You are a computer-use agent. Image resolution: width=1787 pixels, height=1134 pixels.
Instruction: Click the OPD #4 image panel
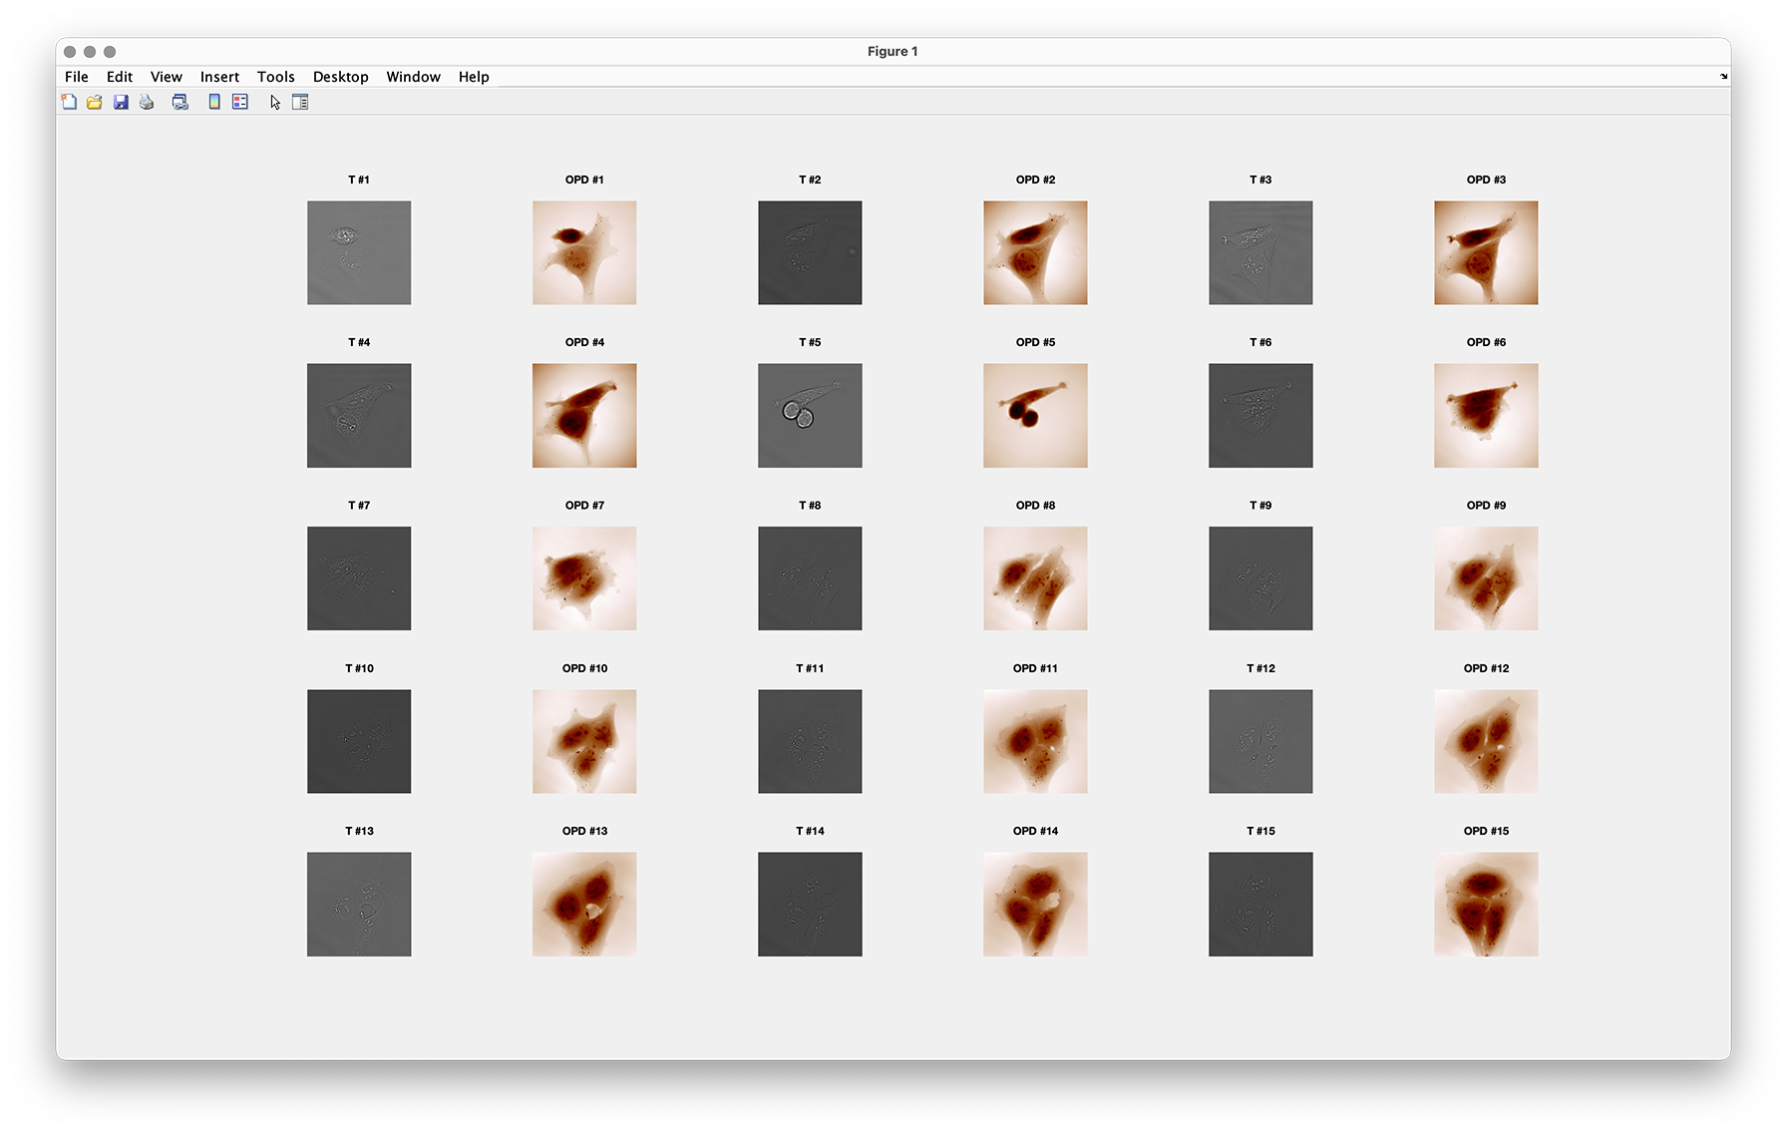(x=584, y=415)
